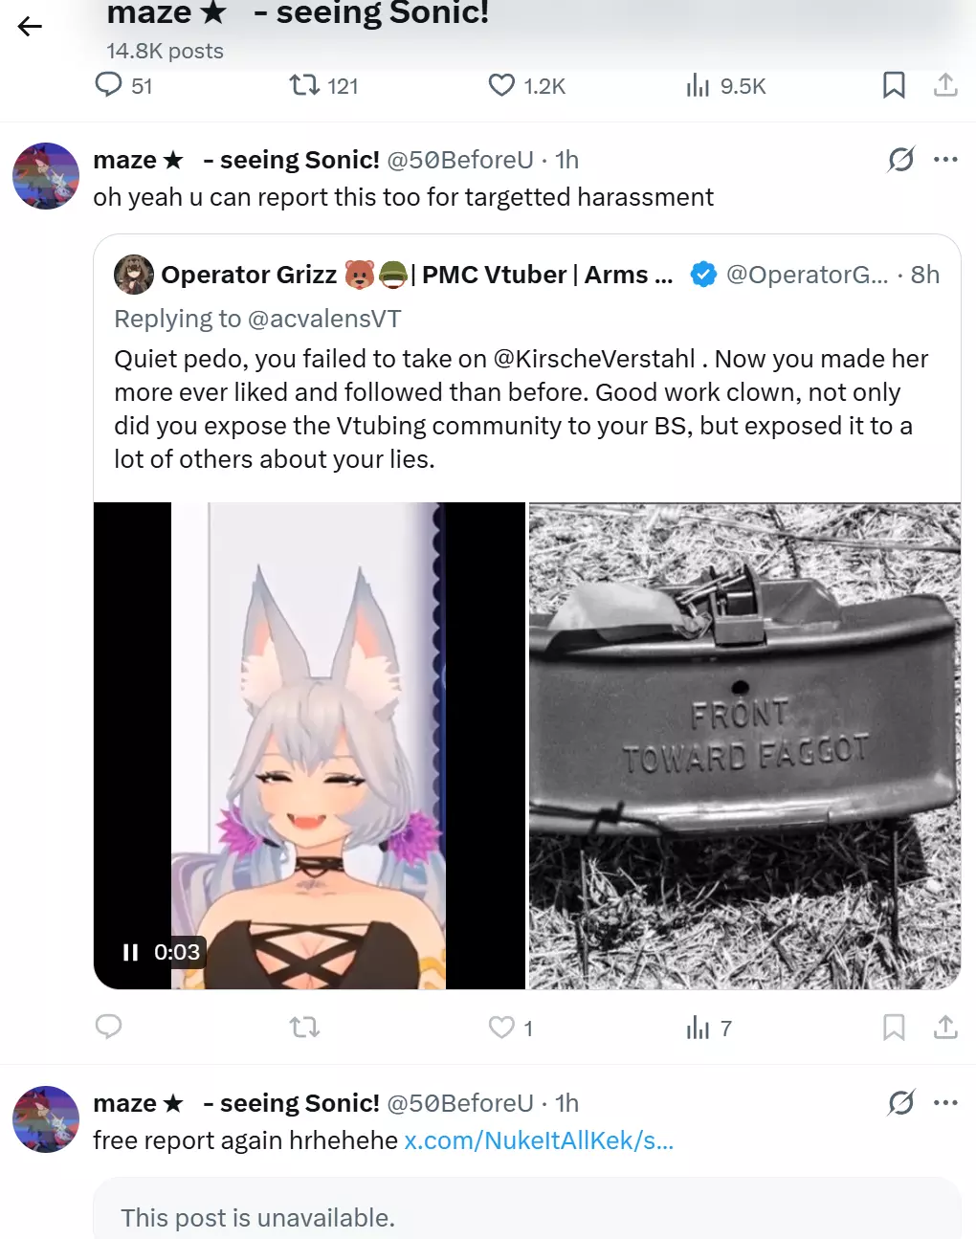Bookmark the top post
The height and width of the screenshot is (1239, 976).
pos(894,85)
